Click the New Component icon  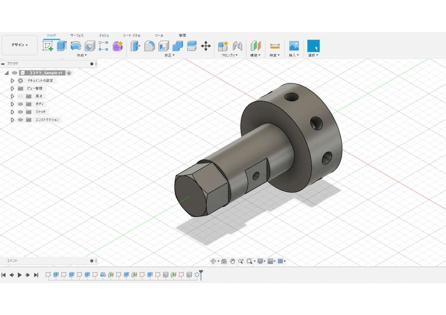[223, 46]
